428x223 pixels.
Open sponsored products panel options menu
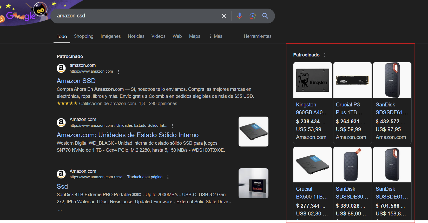click(325, 55)
